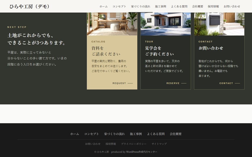Viewport: 252px width, 157px height.
Task: Open よくある質問 in the footer menu
Action: pyautogui.click(x=156, y=134)
